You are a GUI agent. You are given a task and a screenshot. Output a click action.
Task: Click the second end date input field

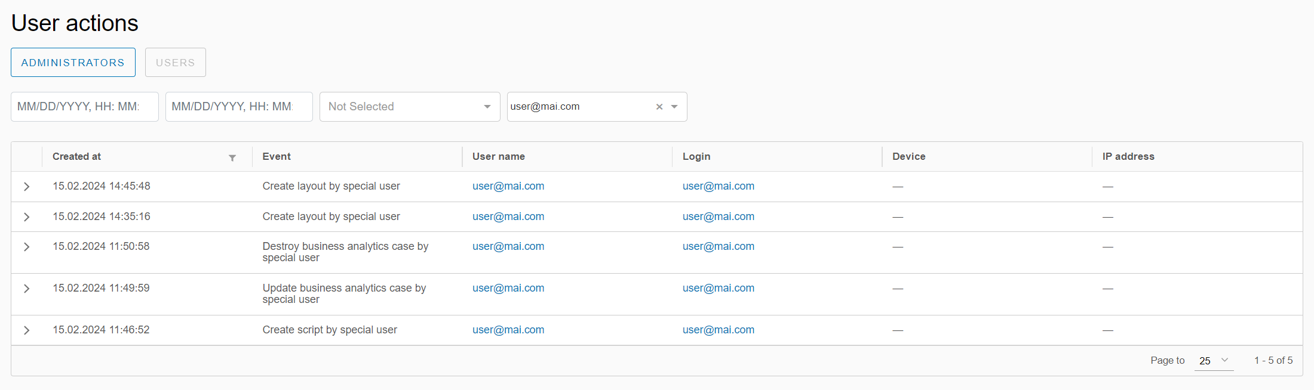238,107
